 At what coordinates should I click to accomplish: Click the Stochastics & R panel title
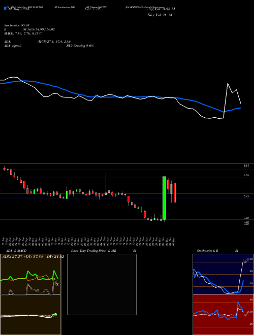pyautogui.click(x=208, y=251)
